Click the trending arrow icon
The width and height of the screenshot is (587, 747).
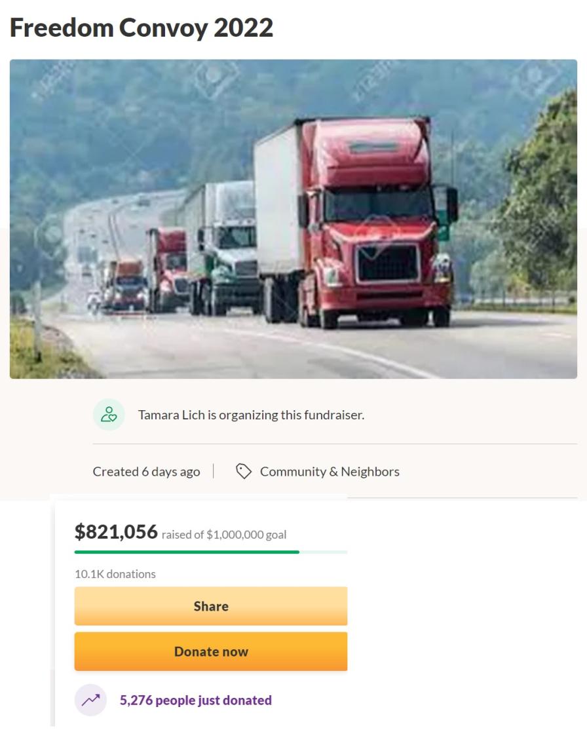coord(90,700)
